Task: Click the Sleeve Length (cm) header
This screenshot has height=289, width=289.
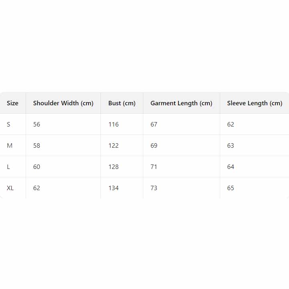Action: pyautogui.click(x=255, y=103)
